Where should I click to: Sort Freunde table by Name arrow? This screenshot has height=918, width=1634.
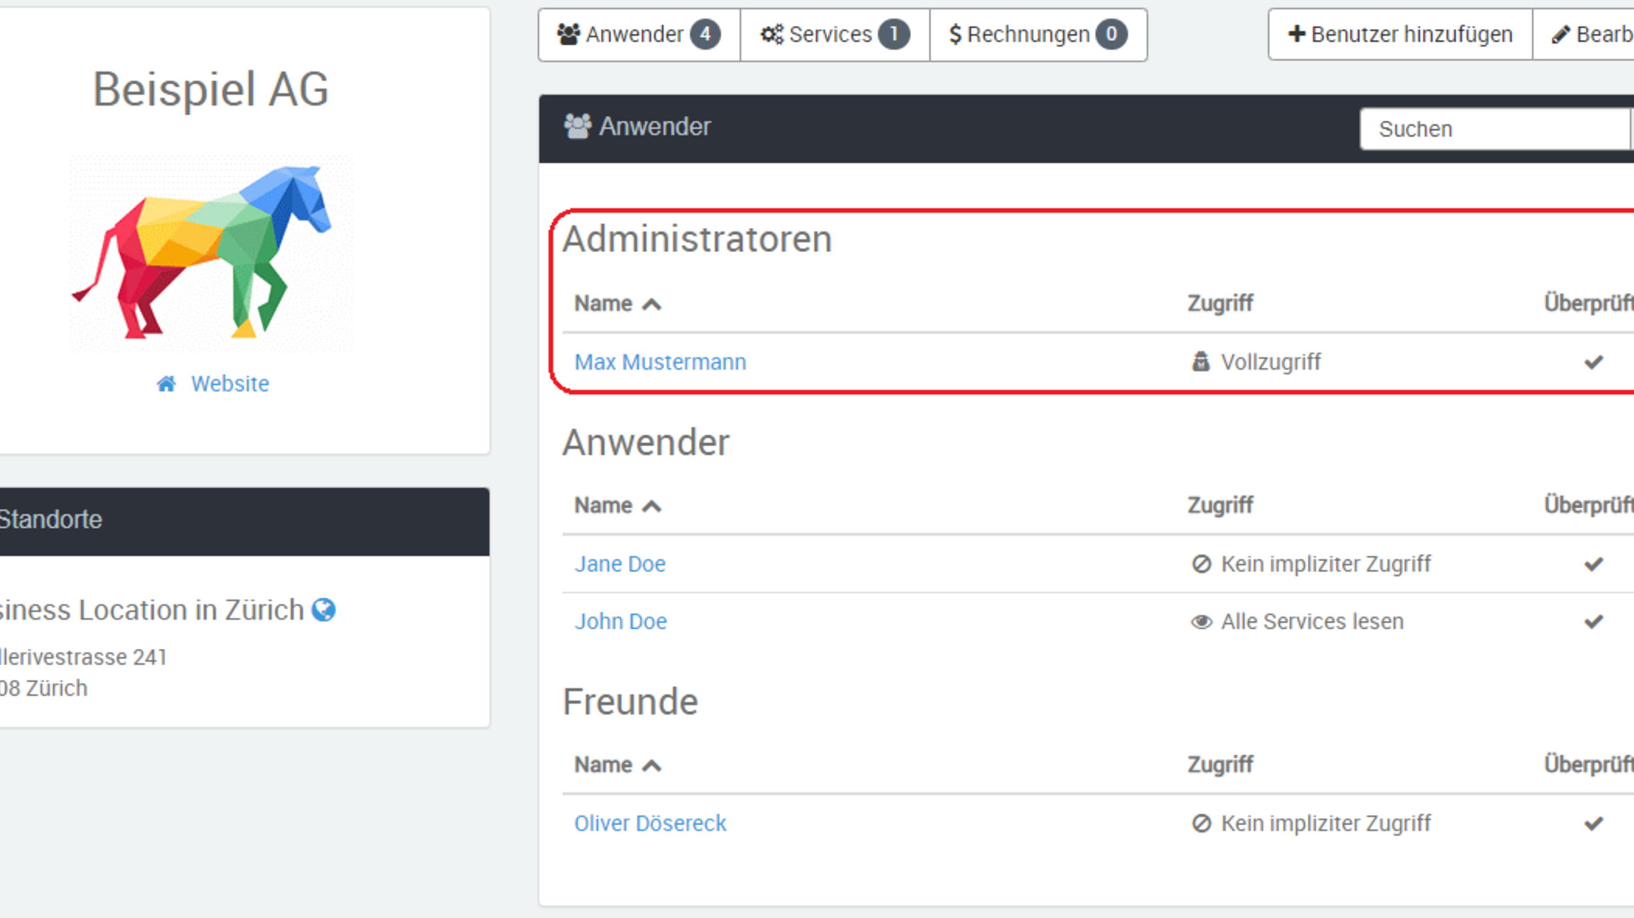point(652,766)
